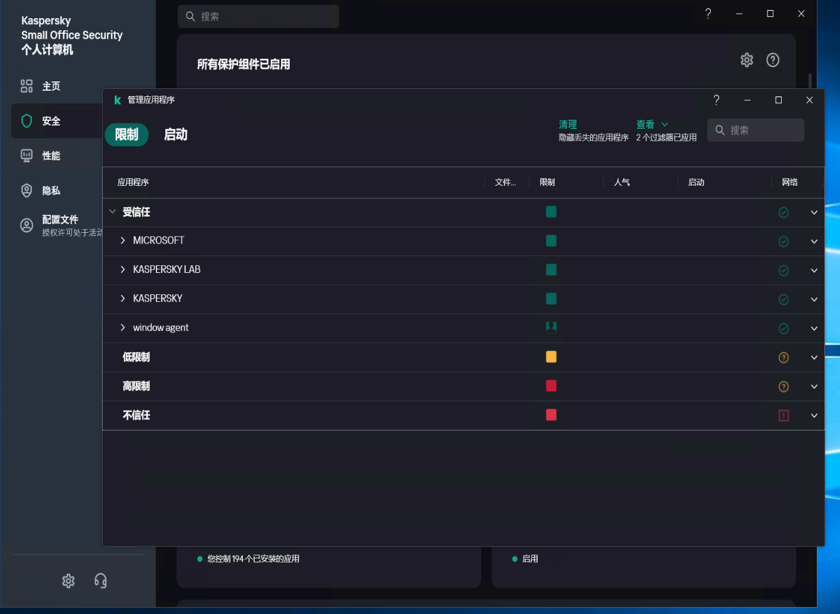
Task: Click the green restriction swatch for MICROSOFT
Action: 551,240
